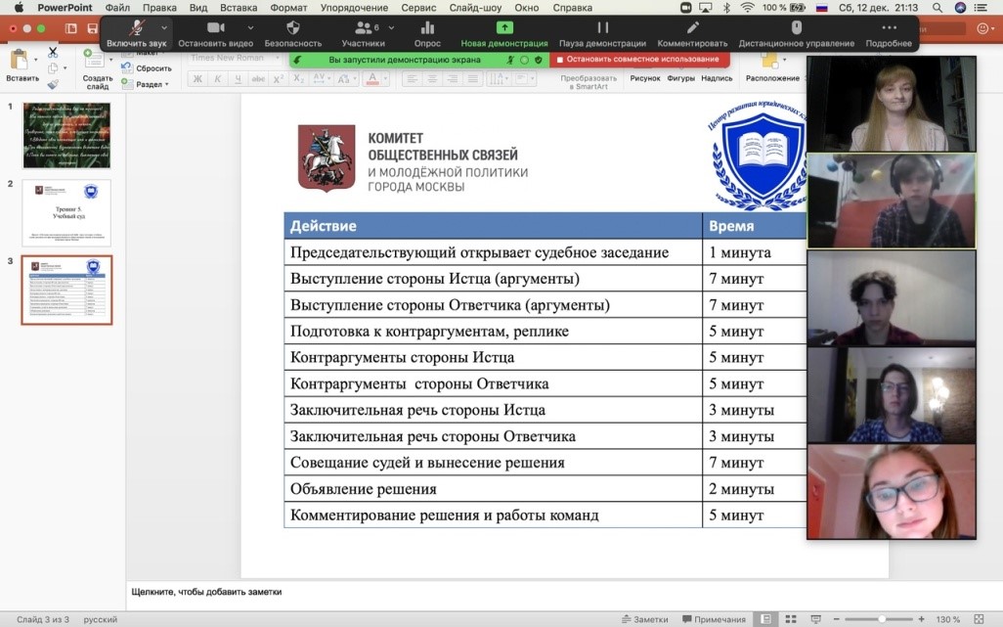
Task: Open the Справка menu
Action: click(x=573, y=8)
